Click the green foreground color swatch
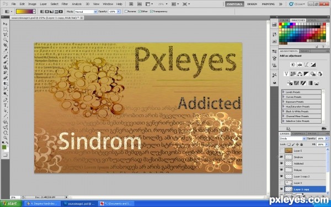The image size is (331, 207). coord(4,147)
